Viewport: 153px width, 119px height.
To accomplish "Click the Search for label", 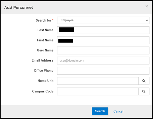I will [44, 20].
